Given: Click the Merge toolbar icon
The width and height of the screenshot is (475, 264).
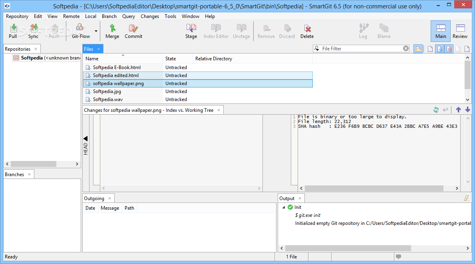Looking at the screenshot, I should click(x=112, y=31).
